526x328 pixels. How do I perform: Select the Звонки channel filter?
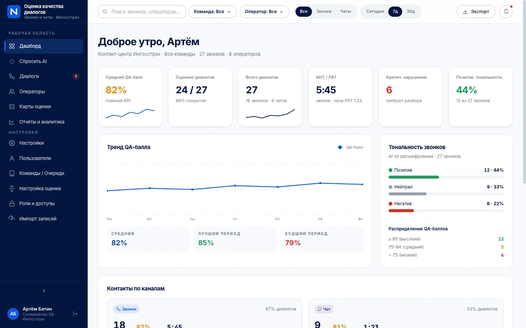[324, 11]
